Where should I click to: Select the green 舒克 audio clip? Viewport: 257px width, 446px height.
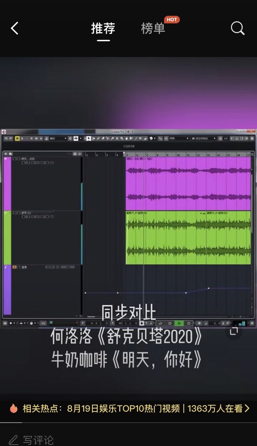pyautogui.click(x=188, y=238)
